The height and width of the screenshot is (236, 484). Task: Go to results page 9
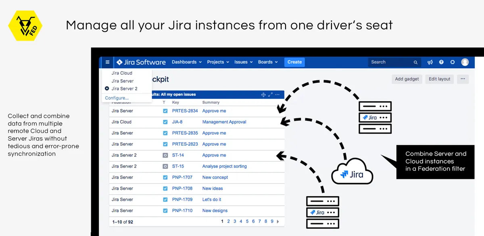(x=272, y=222)
